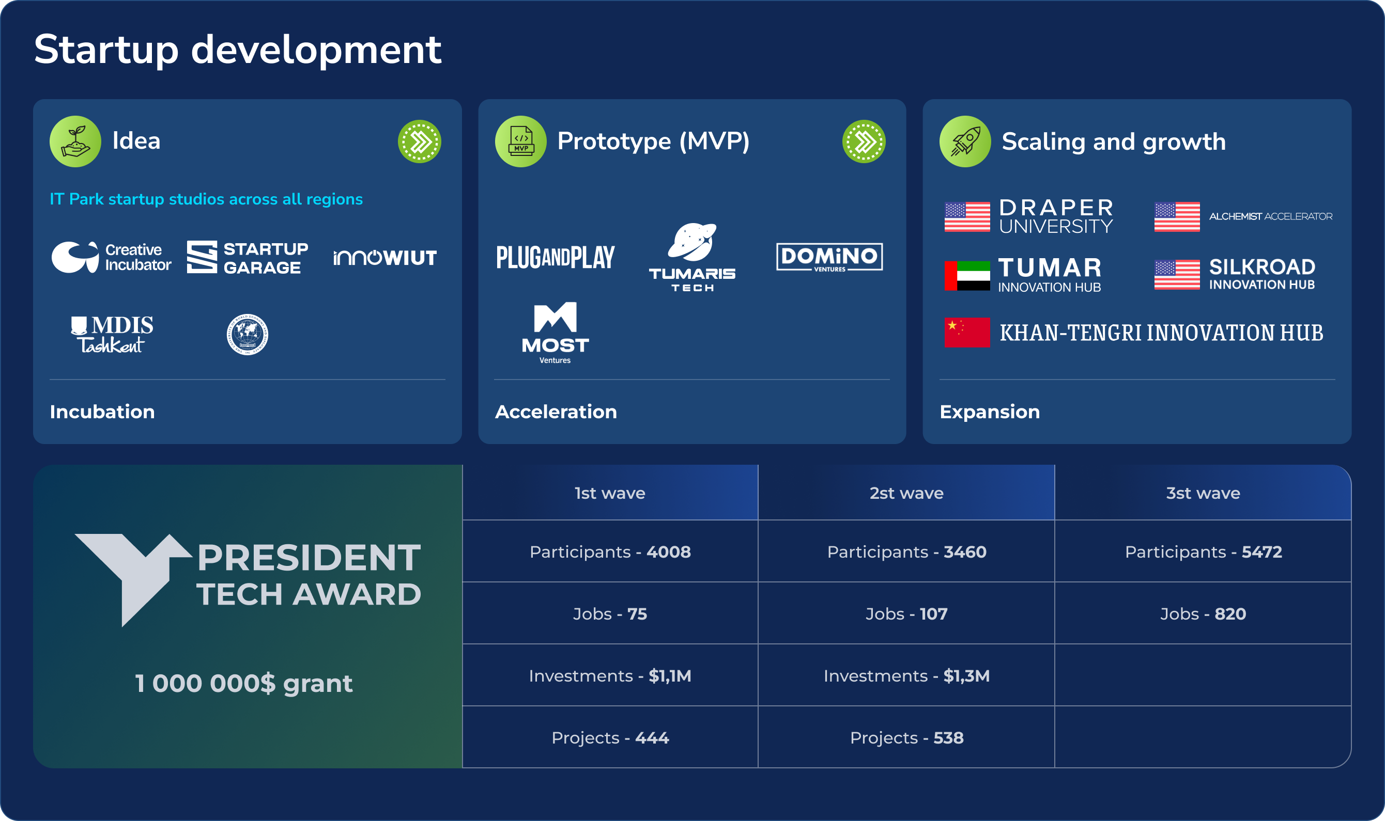Select the Plug and Play logo
Viewport: 1385px width, 821px height.
tap(555, 257)
